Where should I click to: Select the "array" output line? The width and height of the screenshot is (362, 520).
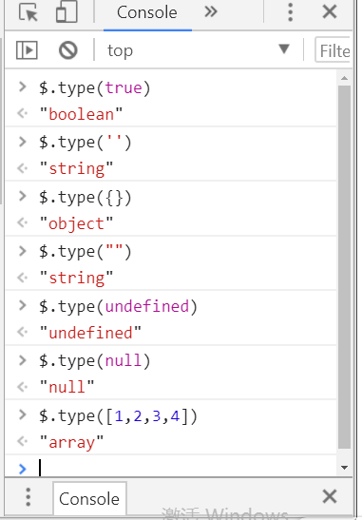click(71, 442)
